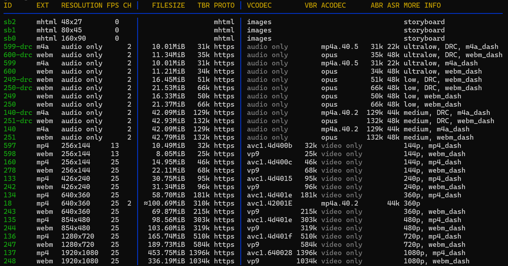
Task: Click the PROTO column header
Action: (224, 5)
